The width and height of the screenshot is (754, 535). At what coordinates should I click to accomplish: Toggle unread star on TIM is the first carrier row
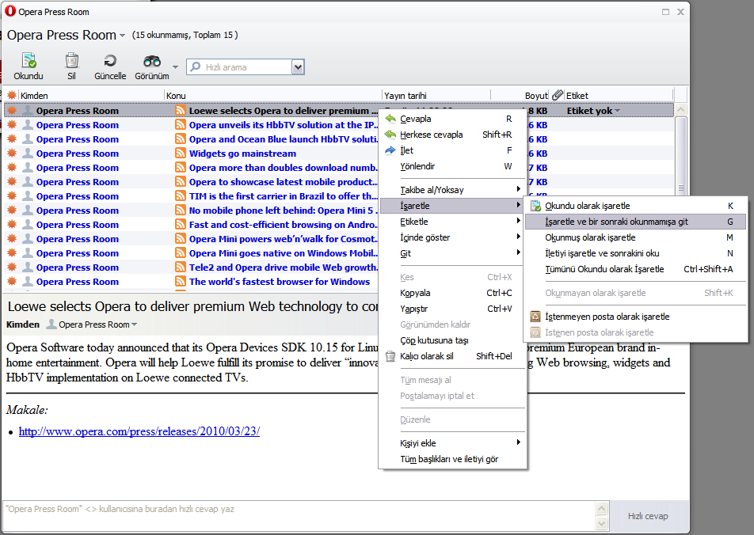[12, 196]
